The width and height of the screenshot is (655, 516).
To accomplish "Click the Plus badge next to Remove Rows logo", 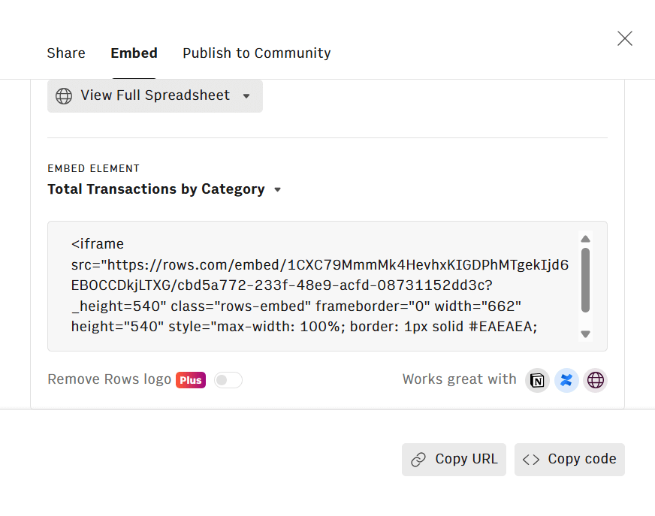I will pos(190,380).
